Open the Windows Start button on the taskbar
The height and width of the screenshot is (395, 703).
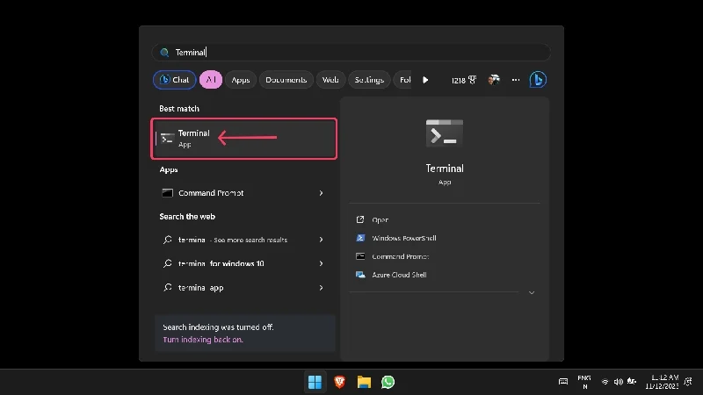coord(315,382)
